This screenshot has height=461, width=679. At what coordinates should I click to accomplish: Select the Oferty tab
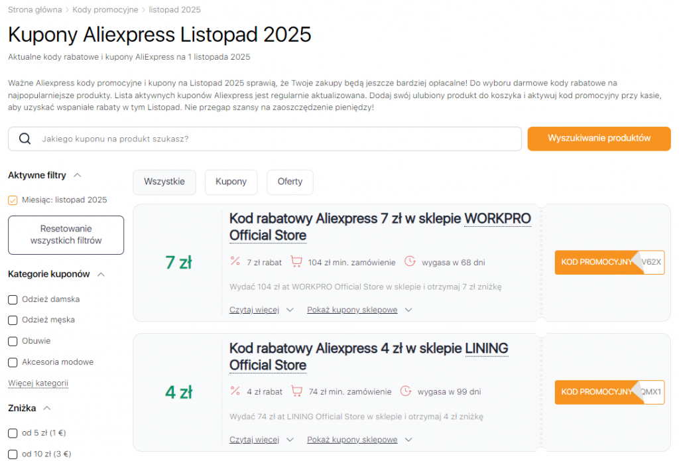pyautogui.click(x=290, y=182)
